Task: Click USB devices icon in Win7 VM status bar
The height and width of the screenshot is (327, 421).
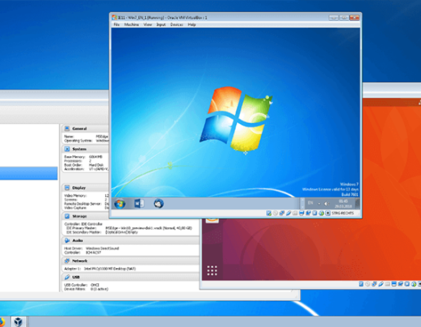Action: [x=288, y=213]
